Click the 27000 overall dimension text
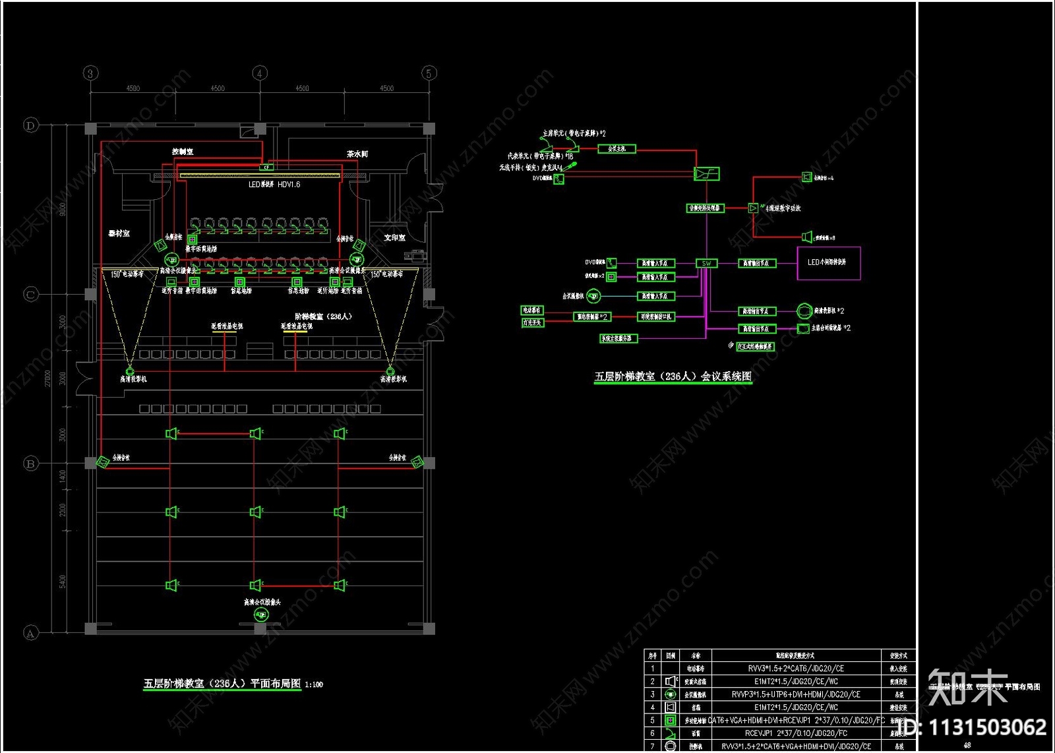The image size is (1055, 753). click(47, 379)
